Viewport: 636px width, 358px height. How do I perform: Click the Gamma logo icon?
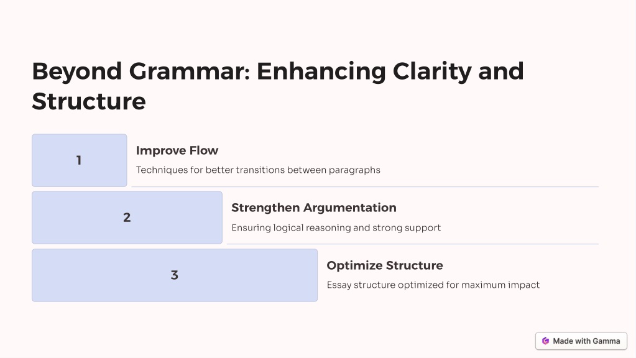click(x=546, y=341)
